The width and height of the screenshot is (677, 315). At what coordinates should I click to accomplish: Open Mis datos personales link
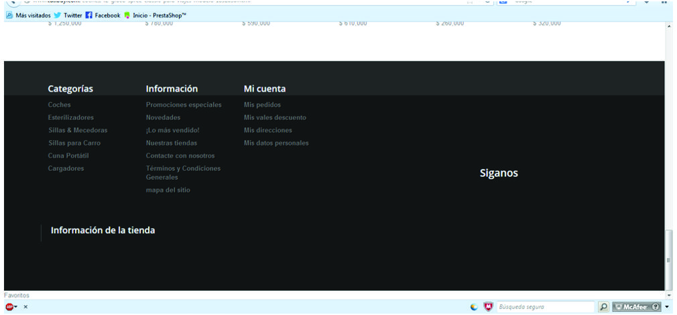click(x=276, y=143)
